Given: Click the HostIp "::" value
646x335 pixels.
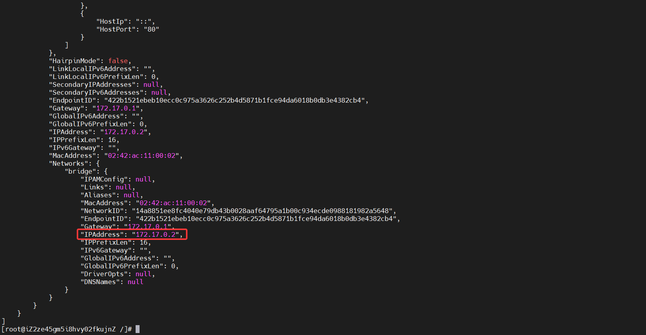Looking at the screenshot, I should [143, 21].
